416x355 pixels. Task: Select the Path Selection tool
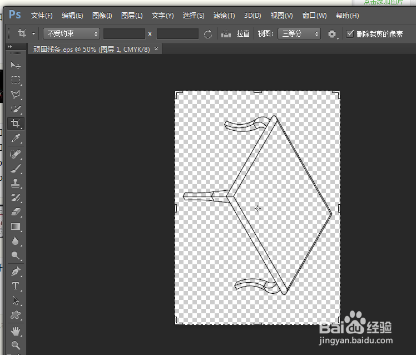[16, 300]
